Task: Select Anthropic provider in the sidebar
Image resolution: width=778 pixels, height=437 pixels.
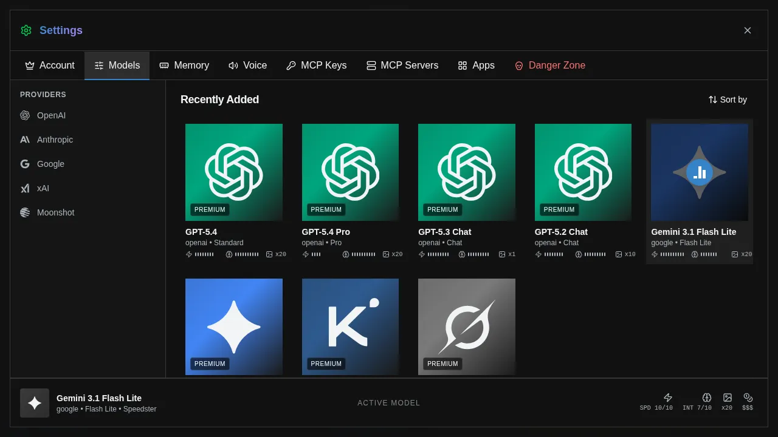Action: (x=55, y=140)
